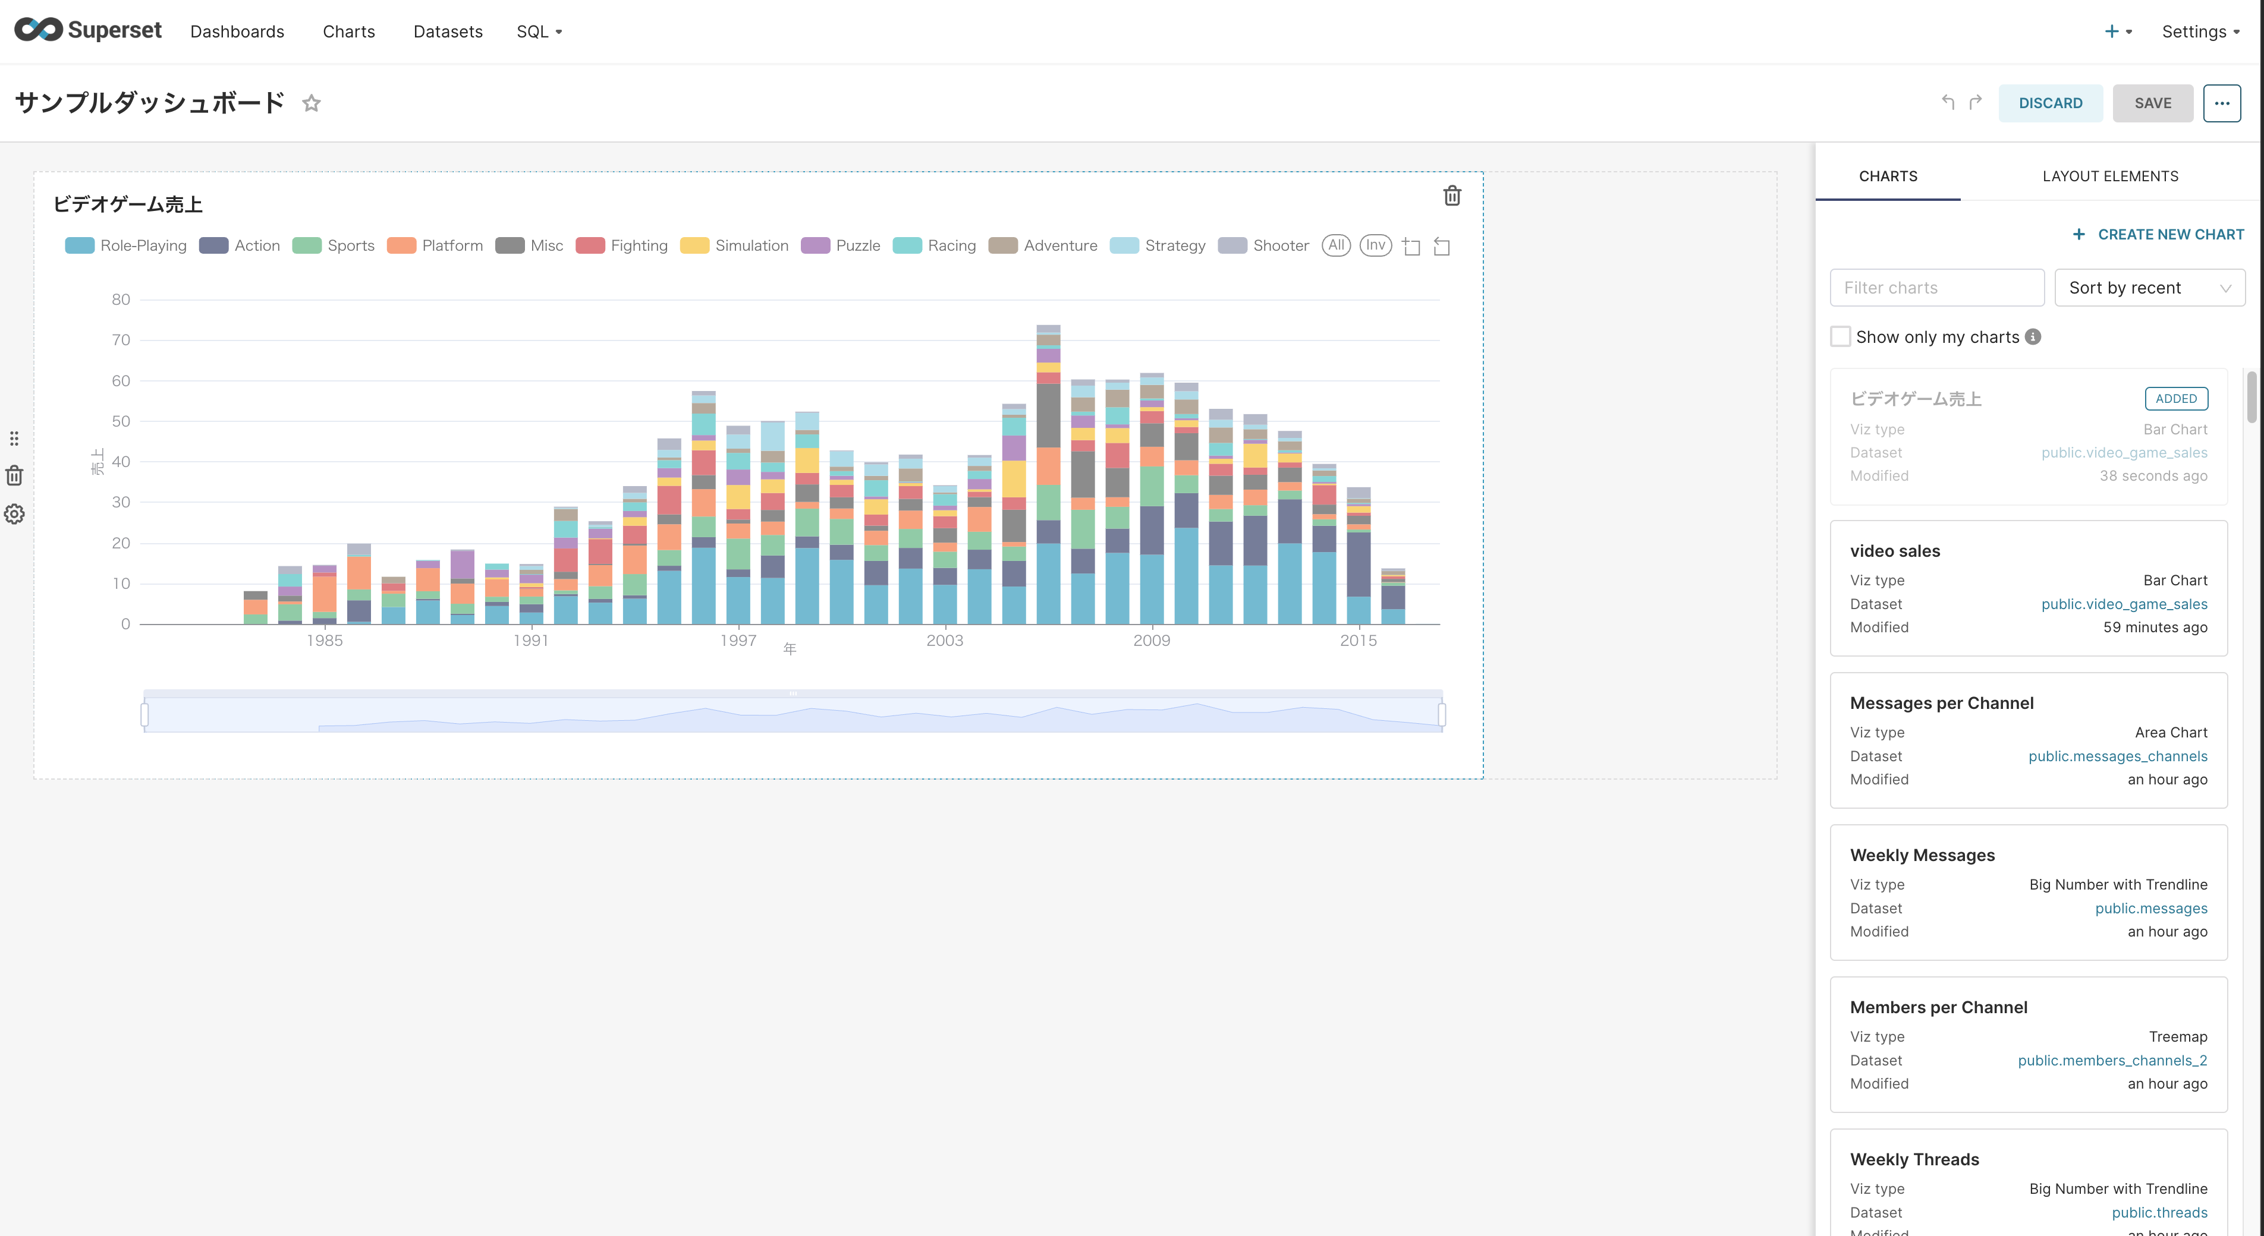The image size is (2264, 1236).
Task: Toggle the Simulation legend series
Action: 735,246
